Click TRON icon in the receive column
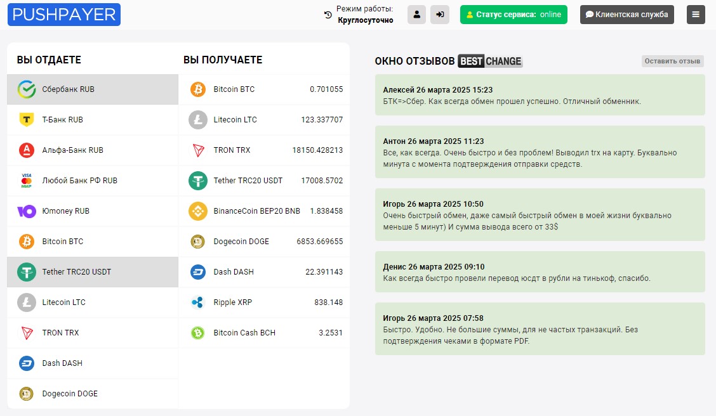Image resolution: width=716 pixels, height=416 pixels. tap(198, 150)
